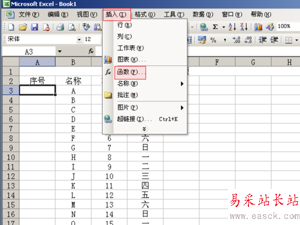Open the zoom 100% combo box
Image resolution: width=300 pixels, height=225 pixels.
(288, 26)
